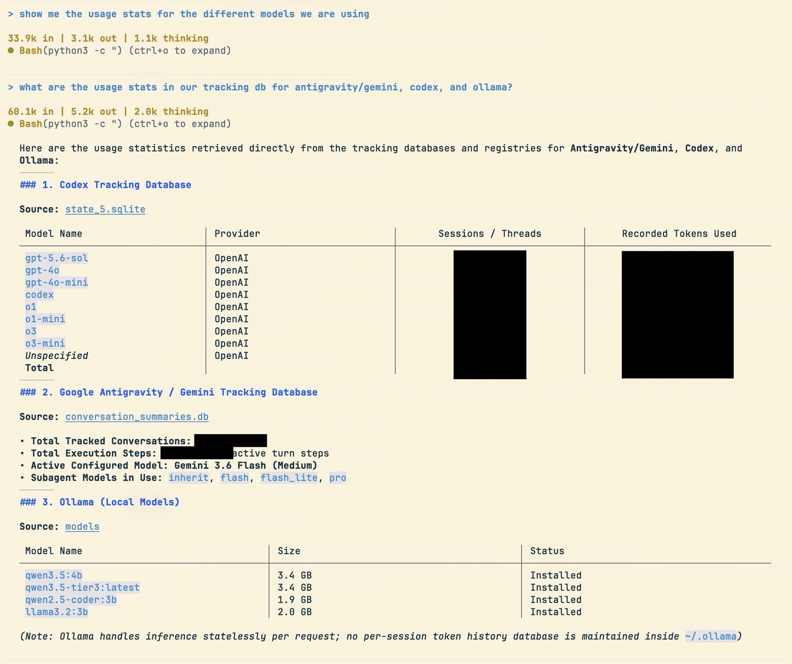The width and height of the screenshot is (792, 664).
Task: Click the Ollama (Local Models) heading
Action: pyautogui.click(x=100, y=502)
